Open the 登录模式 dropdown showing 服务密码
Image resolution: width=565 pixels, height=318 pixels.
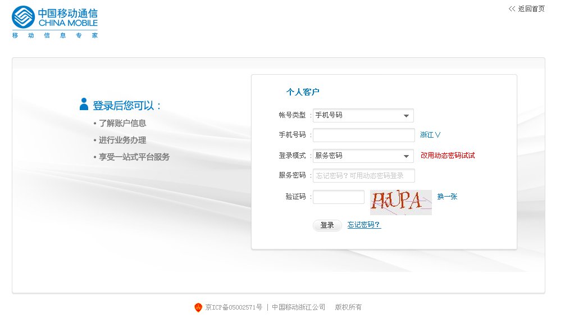pyautogui.click(x=363, y=156)
